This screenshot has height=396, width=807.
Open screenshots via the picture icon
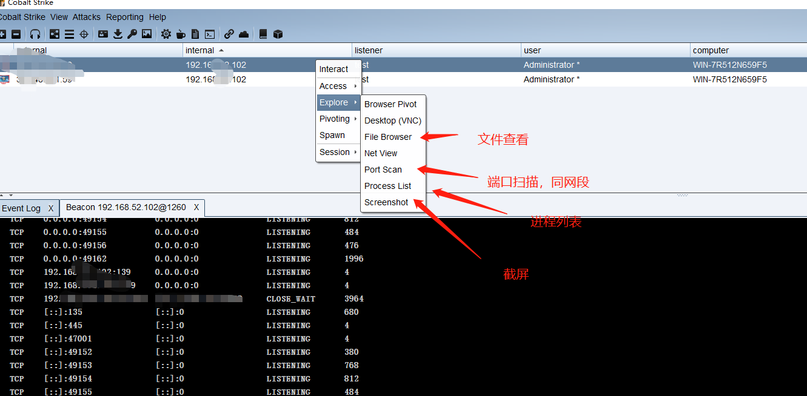147,34
